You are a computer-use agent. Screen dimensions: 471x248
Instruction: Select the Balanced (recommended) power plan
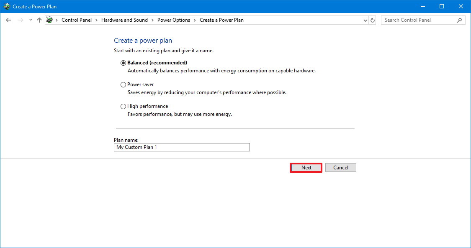coord(123,63)
